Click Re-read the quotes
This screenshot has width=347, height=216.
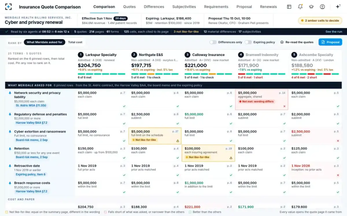click(x=297, y=42)
